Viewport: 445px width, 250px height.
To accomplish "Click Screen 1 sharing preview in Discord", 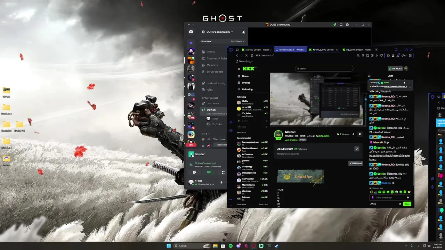I will 207,154.
